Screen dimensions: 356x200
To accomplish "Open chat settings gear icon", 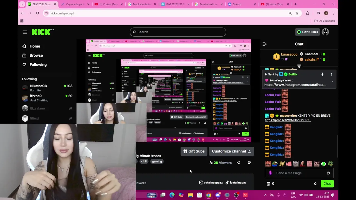I will (315, 184).
